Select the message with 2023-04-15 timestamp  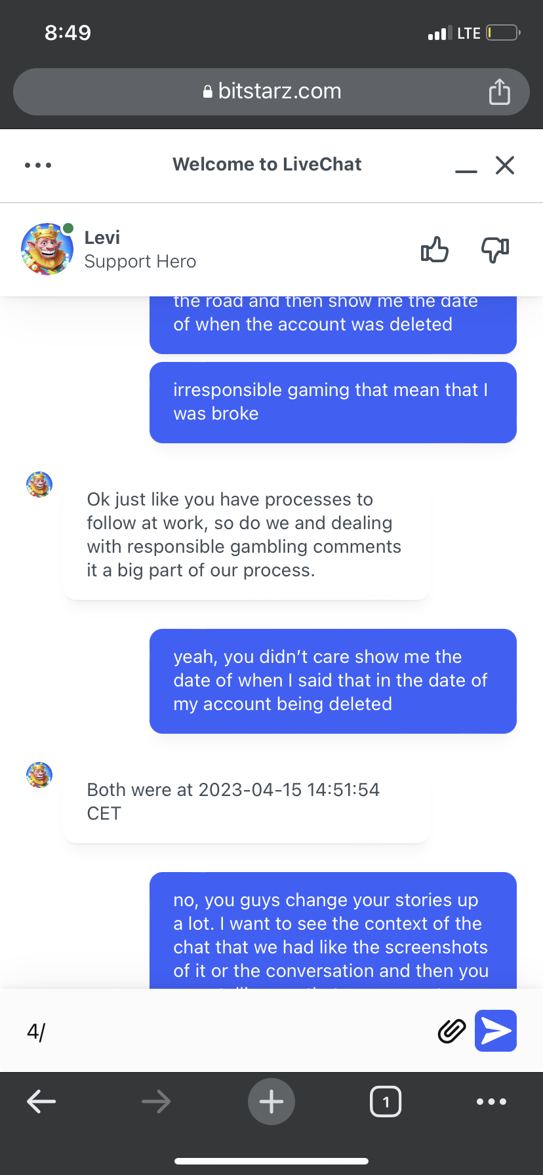coord(247,801)
